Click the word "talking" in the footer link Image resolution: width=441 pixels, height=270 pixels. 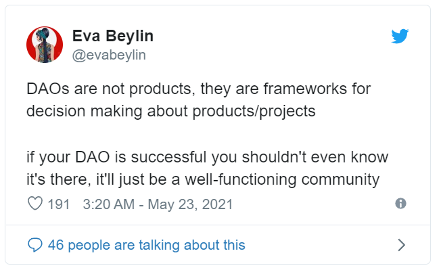point(159,245)
